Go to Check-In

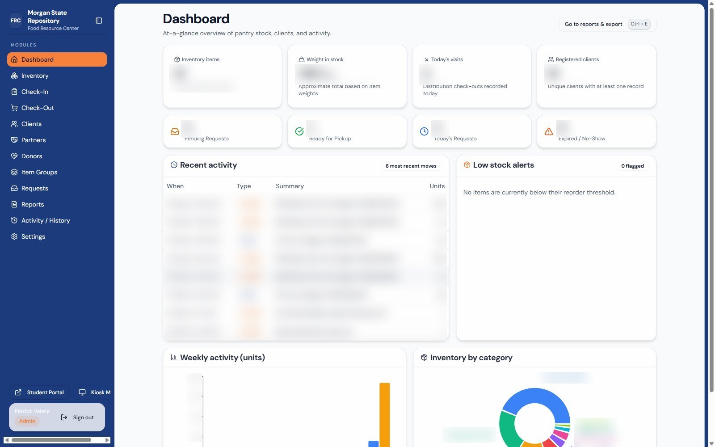pyautogui.click(x=57, y=92)
